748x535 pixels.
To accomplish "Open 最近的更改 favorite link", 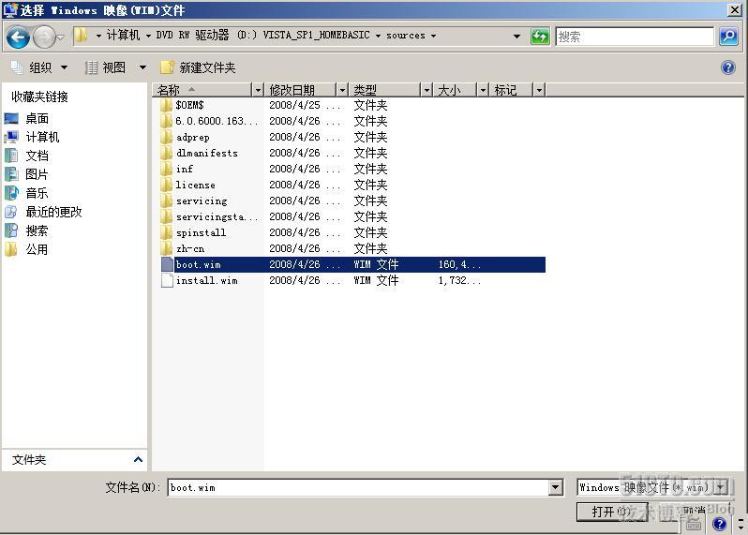I will [43, 212].
